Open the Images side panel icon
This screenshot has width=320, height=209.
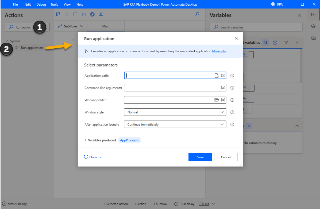click(x=313, y=38)
